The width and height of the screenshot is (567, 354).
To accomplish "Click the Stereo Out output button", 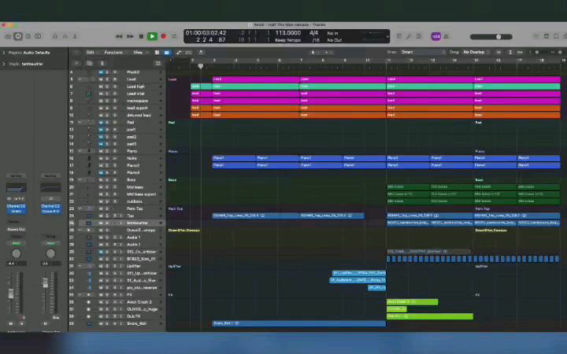I will pos(17,229).
